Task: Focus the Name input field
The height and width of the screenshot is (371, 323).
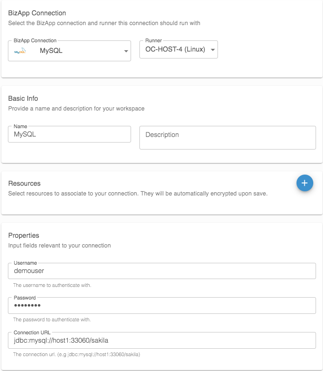Action: [x=70, y=135]
